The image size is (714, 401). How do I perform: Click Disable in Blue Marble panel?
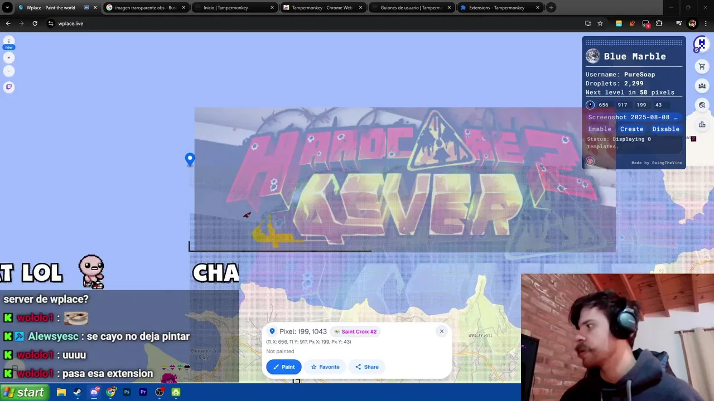pyautogui.click(x=665, y=129)
